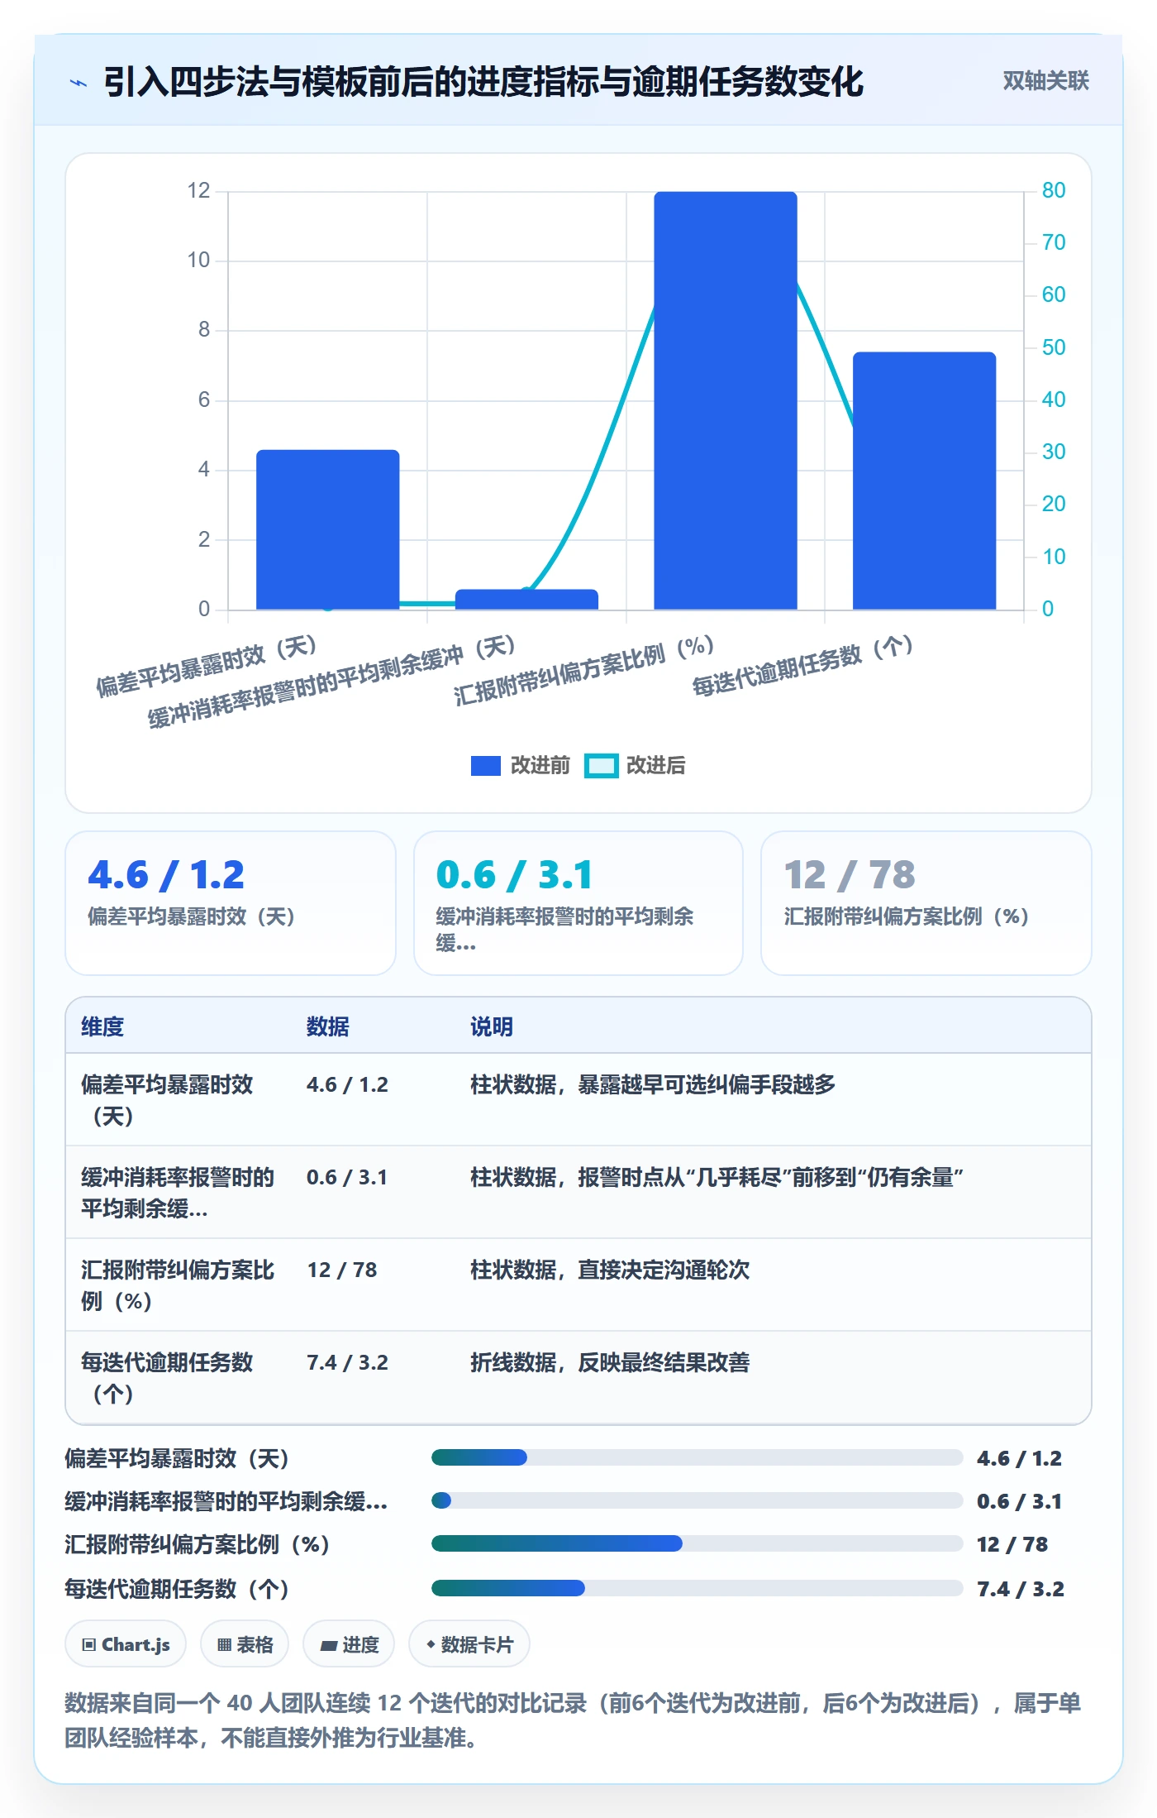Click the 7.4 / 3.2 value in the table
The width and height of the screenshot is (1157, 1818).
pyautogui.click(x=347, y=1362)
